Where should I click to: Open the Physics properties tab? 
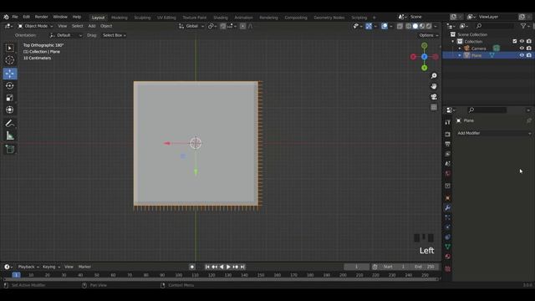(x=448, y=227)
